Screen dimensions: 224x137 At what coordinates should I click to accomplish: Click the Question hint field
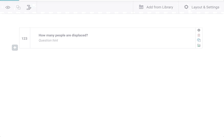[x=48, y=40]
